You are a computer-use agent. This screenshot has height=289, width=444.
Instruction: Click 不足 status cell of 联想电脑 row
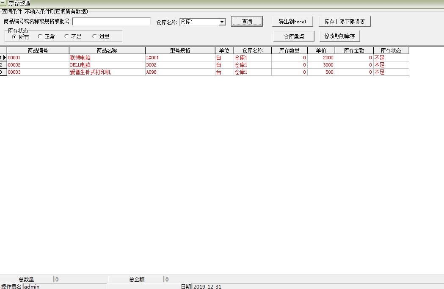(x=391, y=58)
